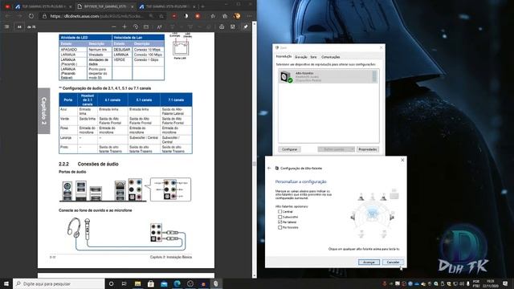Image resolution: width=514 pixels, height=289 pixels.
Task: Click the right side speaker in diagram
Action: (x=392, y=216)
